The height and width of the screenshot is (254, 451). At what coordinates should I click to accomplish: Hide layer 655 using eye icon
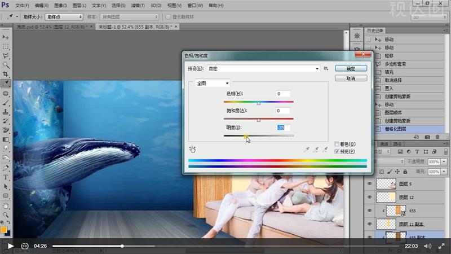(x=370, y=211)
